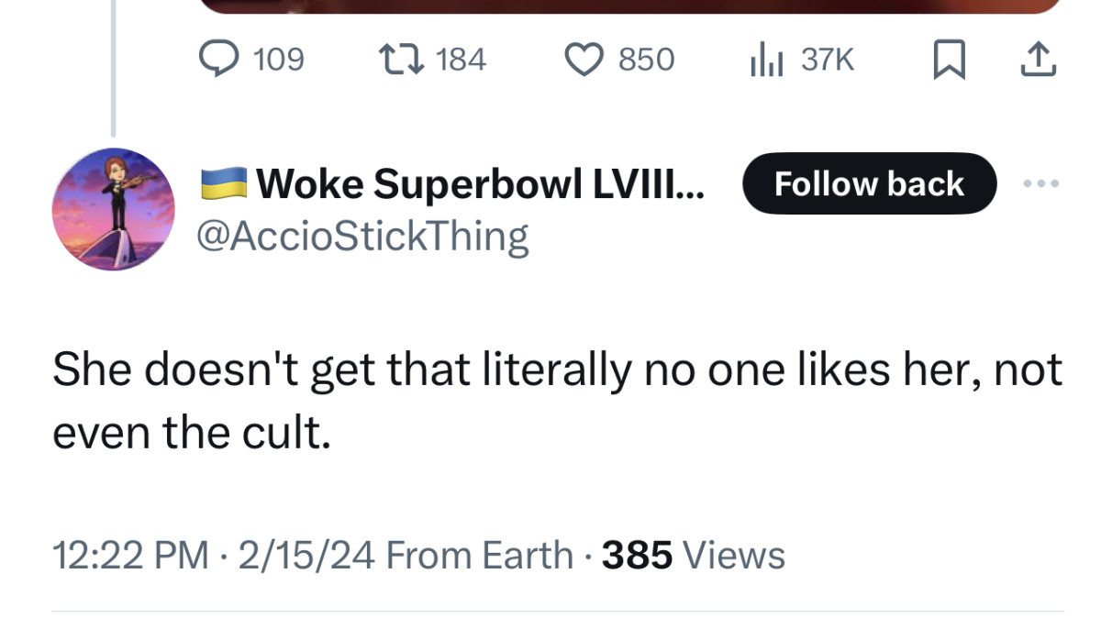Open the three-dot more options menu
Image resolution: width=1101 pixels, height=629 pixels.
point(1041,184)
